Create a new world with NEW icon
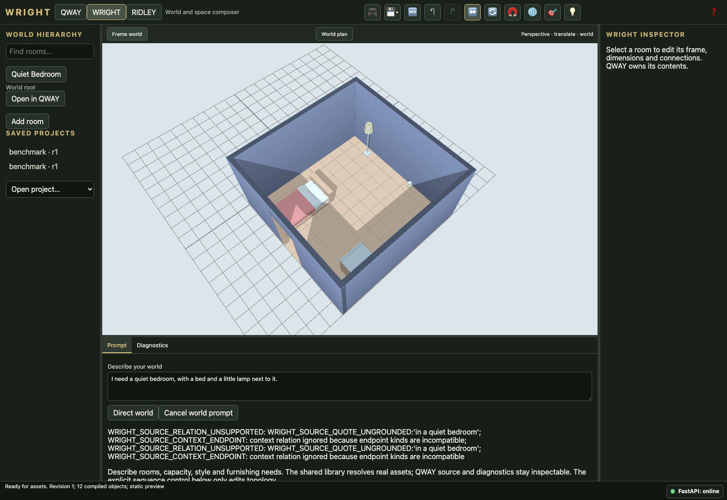This screenshot has width=727, height=500. (413, 12)
